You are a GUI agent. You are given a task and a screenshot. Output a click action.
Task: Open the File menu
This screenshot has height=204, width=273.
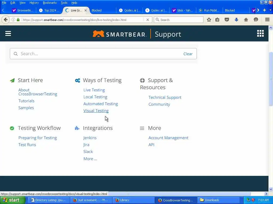point(4,3)
